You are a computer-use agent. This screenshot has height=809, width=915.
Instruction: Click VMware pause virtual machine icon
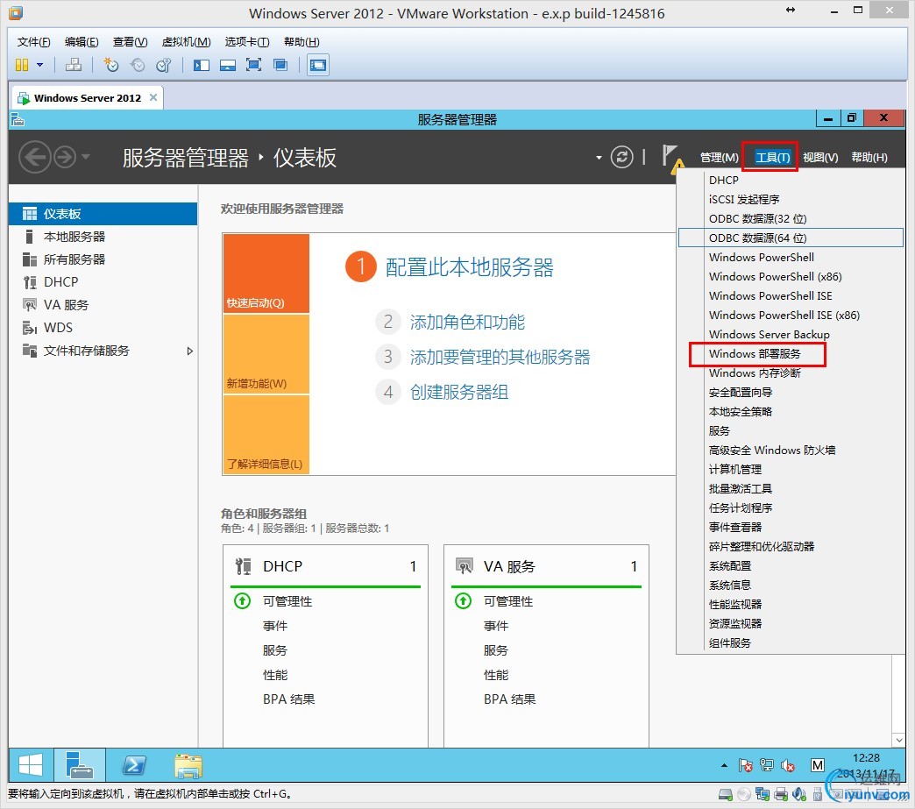point(22,65)
